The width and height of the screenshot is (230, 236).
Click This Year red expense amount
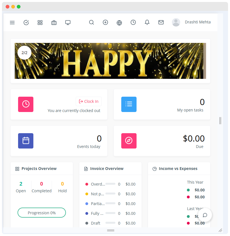point(199,197)
